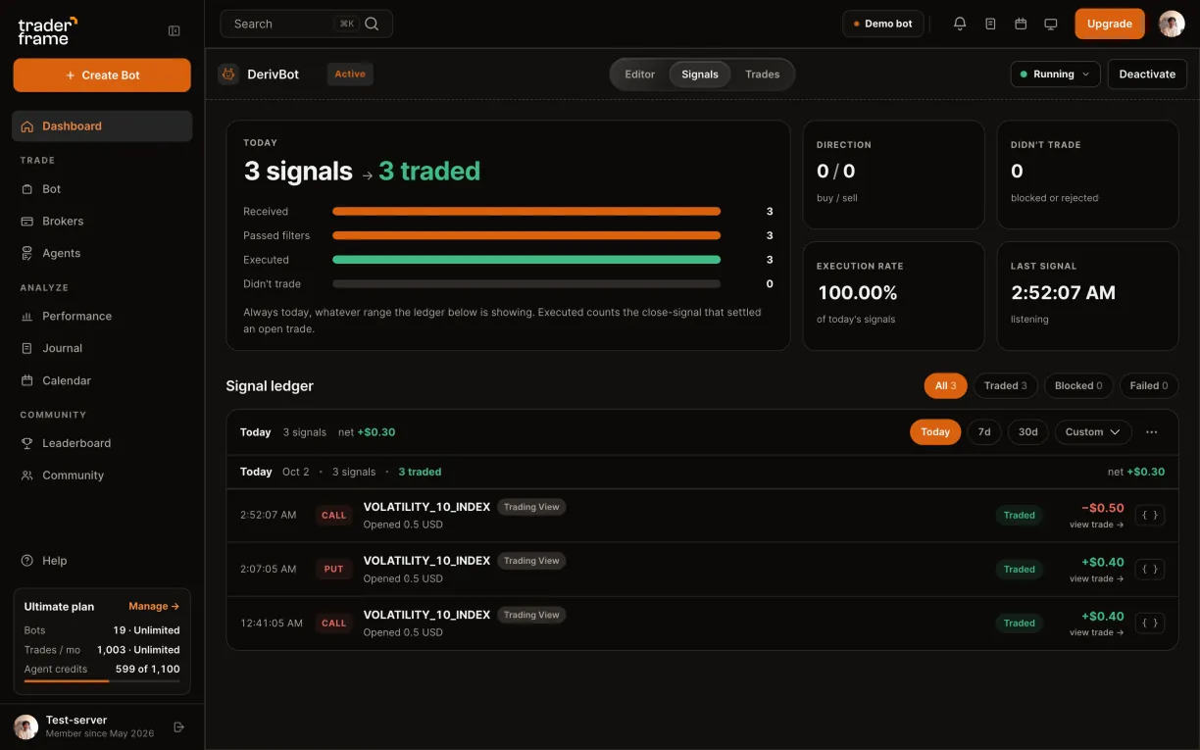Image resolution: width=1200 pixels, height=750 pixels.
Task: Go to Dashboard in the sidebar
Action: pyautogui.click(x=102, y=126)
